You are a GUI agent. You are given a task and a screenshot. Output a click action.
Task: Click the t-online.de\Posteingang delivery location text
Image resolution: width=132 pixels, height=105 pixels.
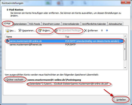click(x=54, y=80)
